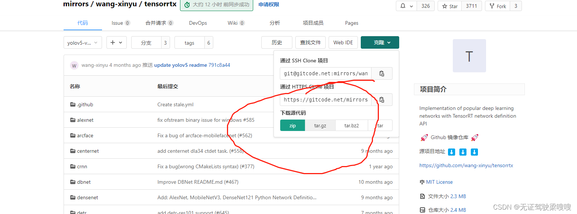This screenshot has width=577, height=214.
Task: Click the first down-arrow emoji icon
Action: point(451,152)
